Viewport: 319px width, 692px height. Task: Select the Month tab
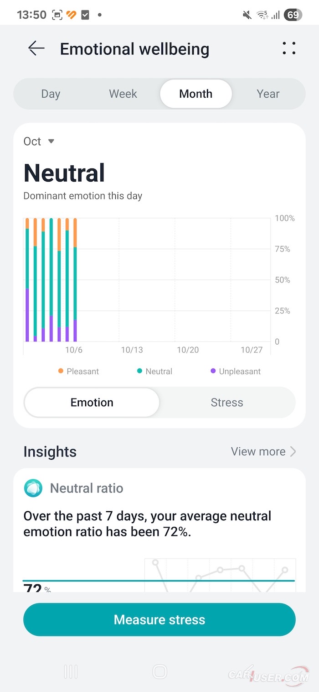pos(196,94)
